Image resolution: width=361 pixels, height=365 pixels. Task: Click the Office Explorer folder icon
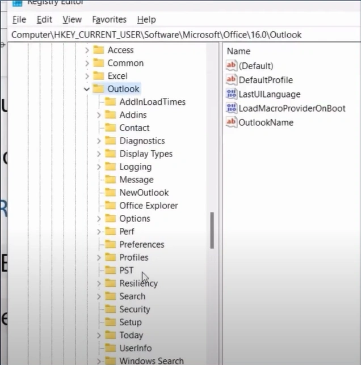pyautogui.click(x=110, y=205)
